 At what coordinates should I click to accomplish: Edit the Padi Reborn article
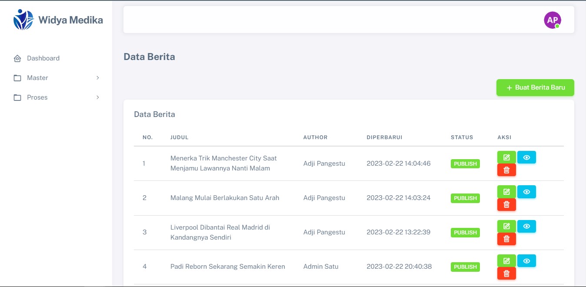point(506,261)
